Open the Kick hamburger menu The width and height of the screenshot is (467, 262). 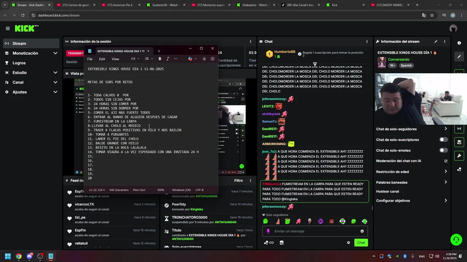[x=8, y=28]
